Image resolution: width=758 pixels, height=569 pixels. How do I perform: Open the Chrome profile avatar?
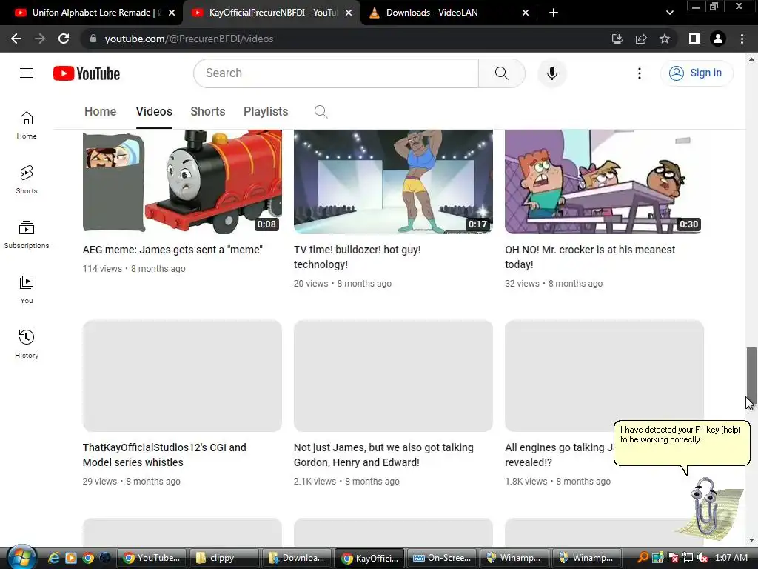718,39
